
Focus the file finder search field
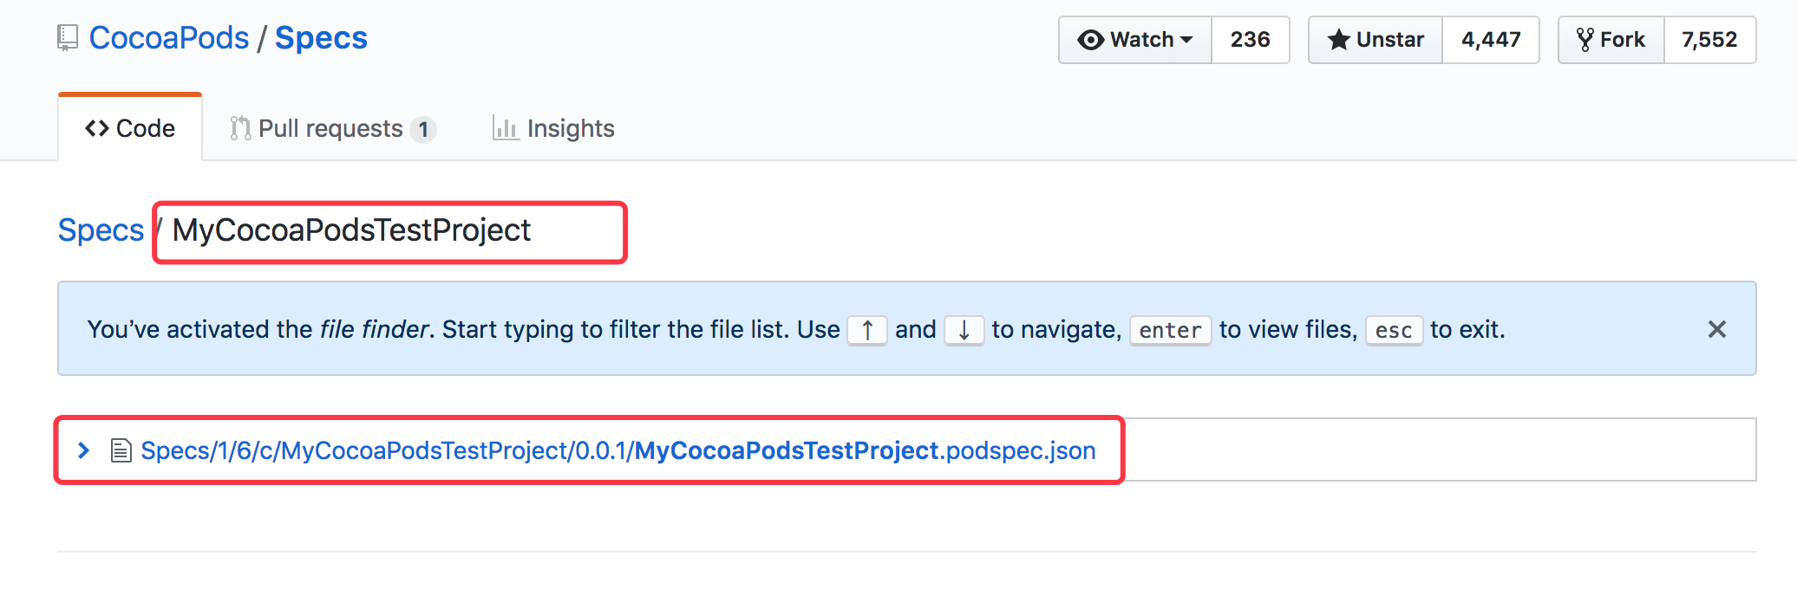(390, 231)
